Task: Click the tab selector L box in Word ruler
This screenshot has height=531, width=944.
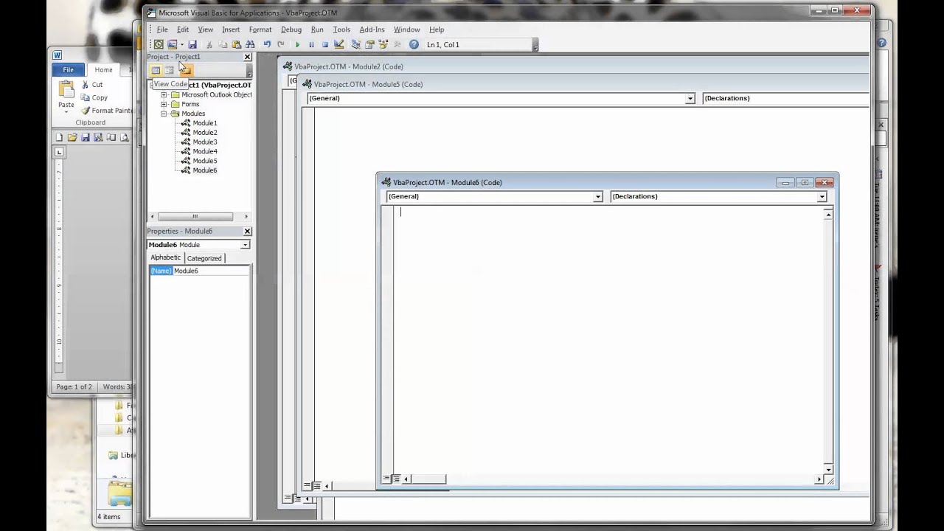Action: [59, 152]
